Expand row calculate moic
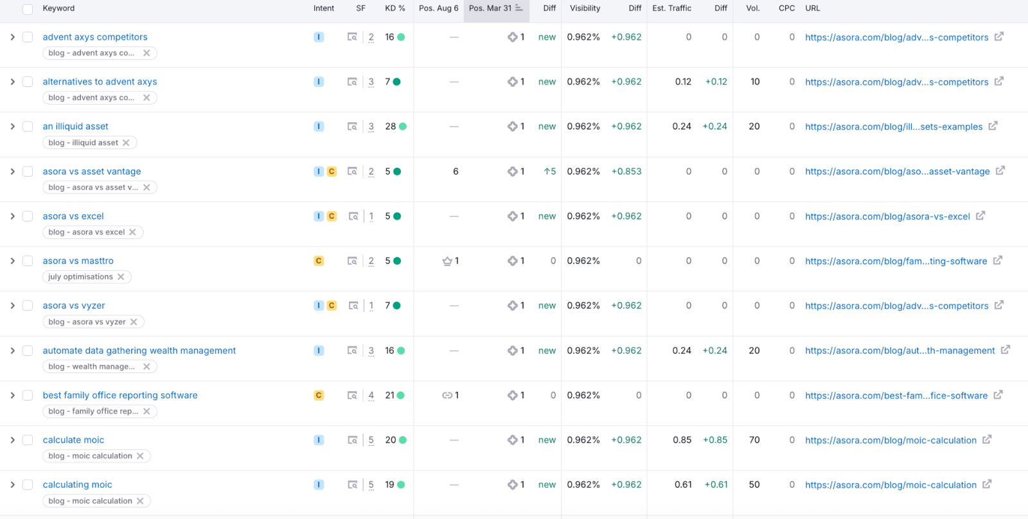1028x519 pixels. click(x=12, y=440)
